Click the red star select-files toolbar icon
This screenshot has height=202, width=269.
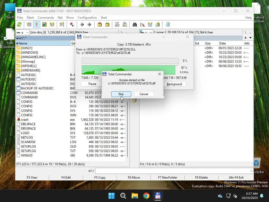point(72,24)
